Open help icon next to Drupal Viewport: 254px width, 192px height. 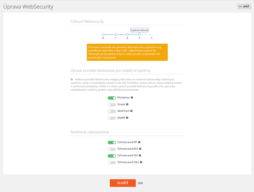point(127,104)
